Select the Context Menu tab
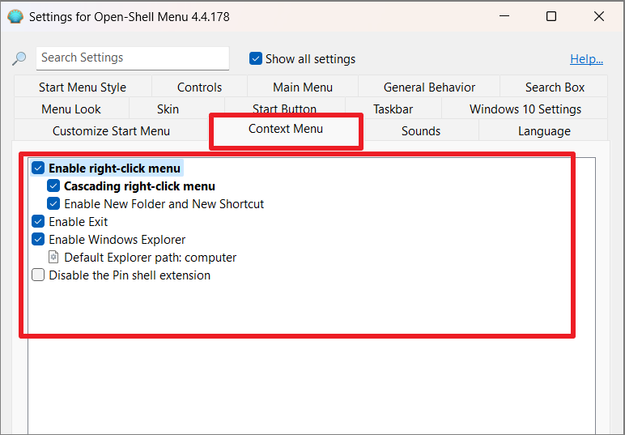 [x=286, y=129]
